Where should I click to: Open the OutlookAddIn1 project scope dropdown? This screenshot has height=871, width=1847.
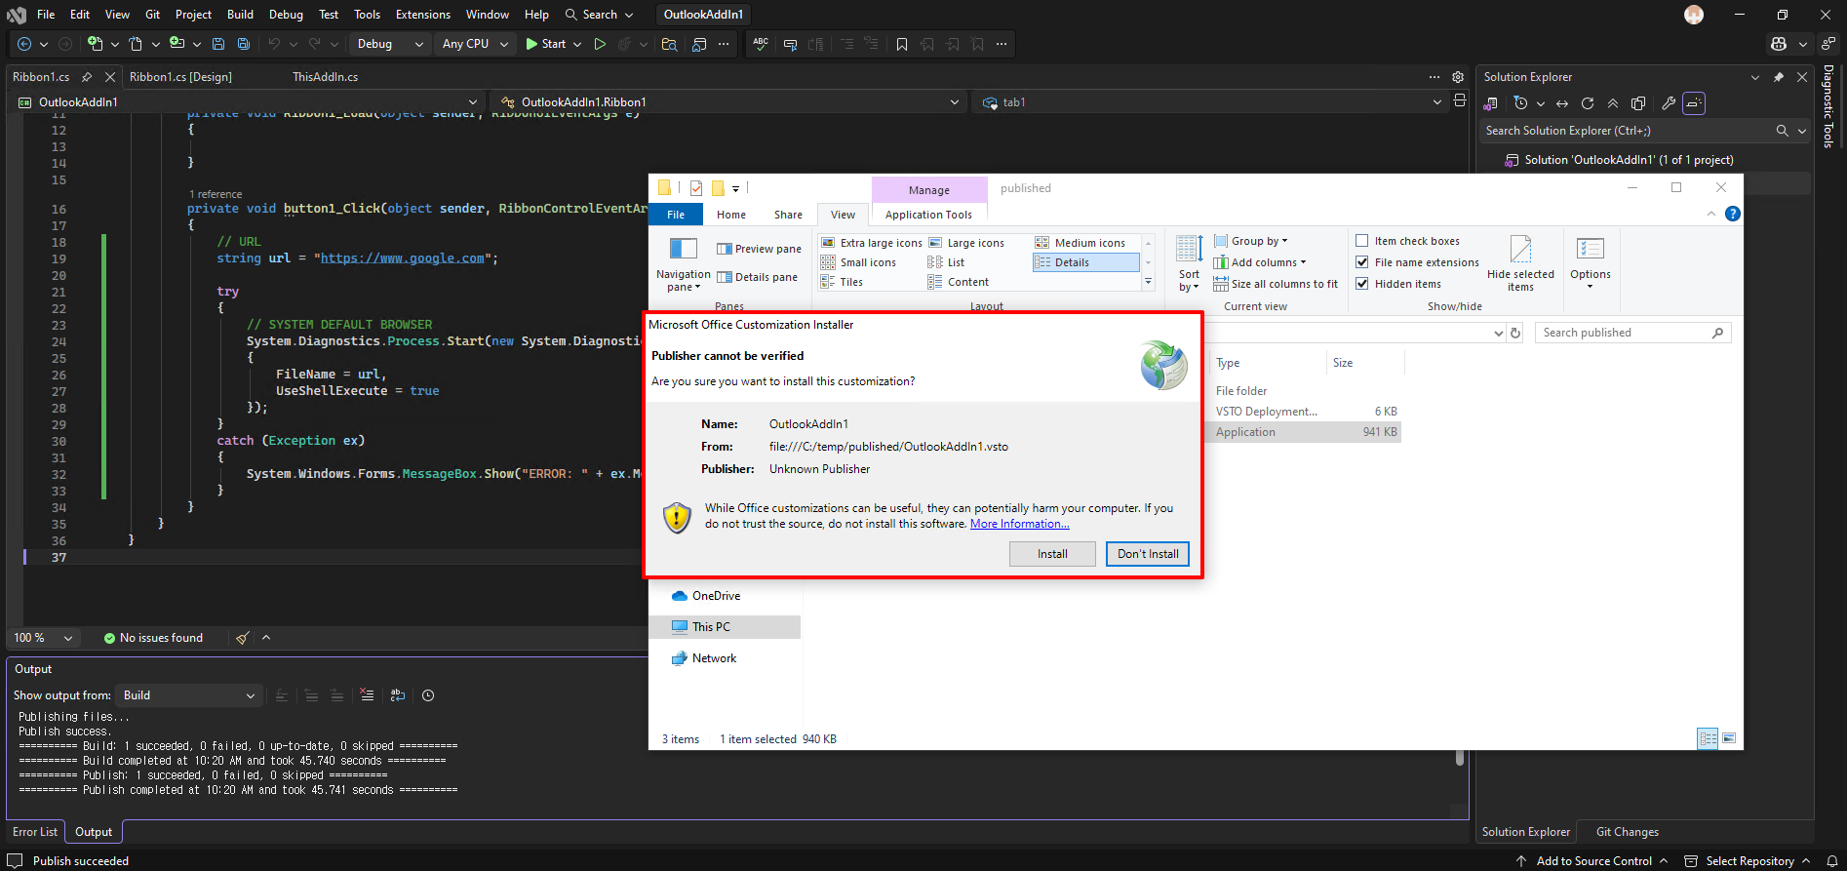click(x=249, y=101)
